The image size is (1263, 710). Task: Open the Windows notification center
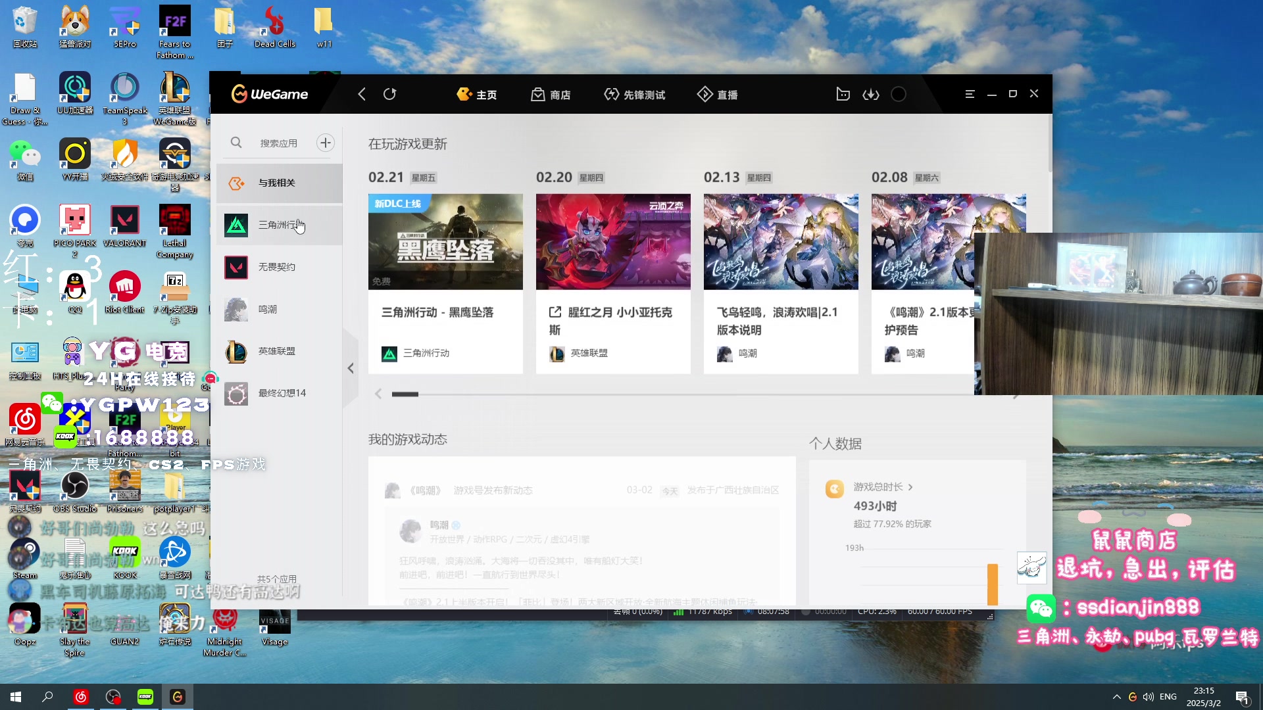[x=1243, y=698]
